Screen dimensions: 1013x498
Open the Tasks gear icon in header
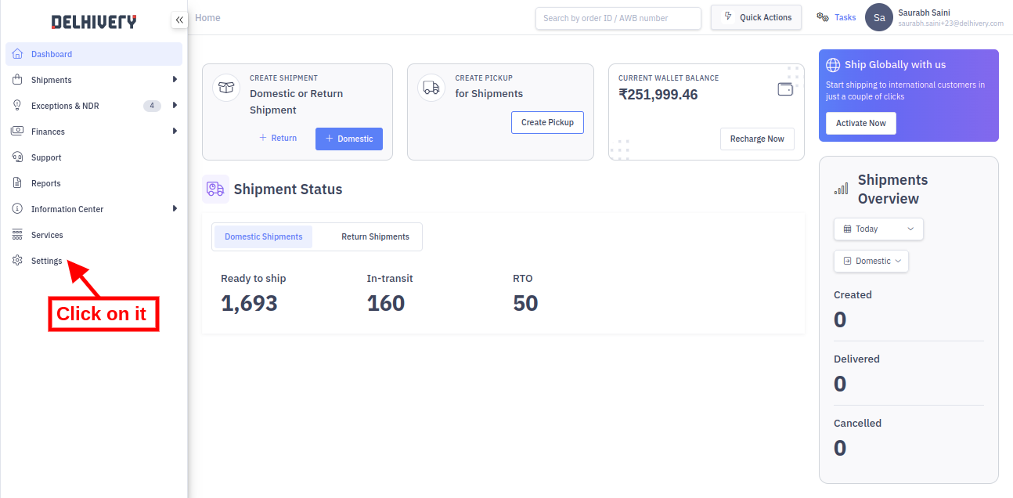(x=820, y=16)
